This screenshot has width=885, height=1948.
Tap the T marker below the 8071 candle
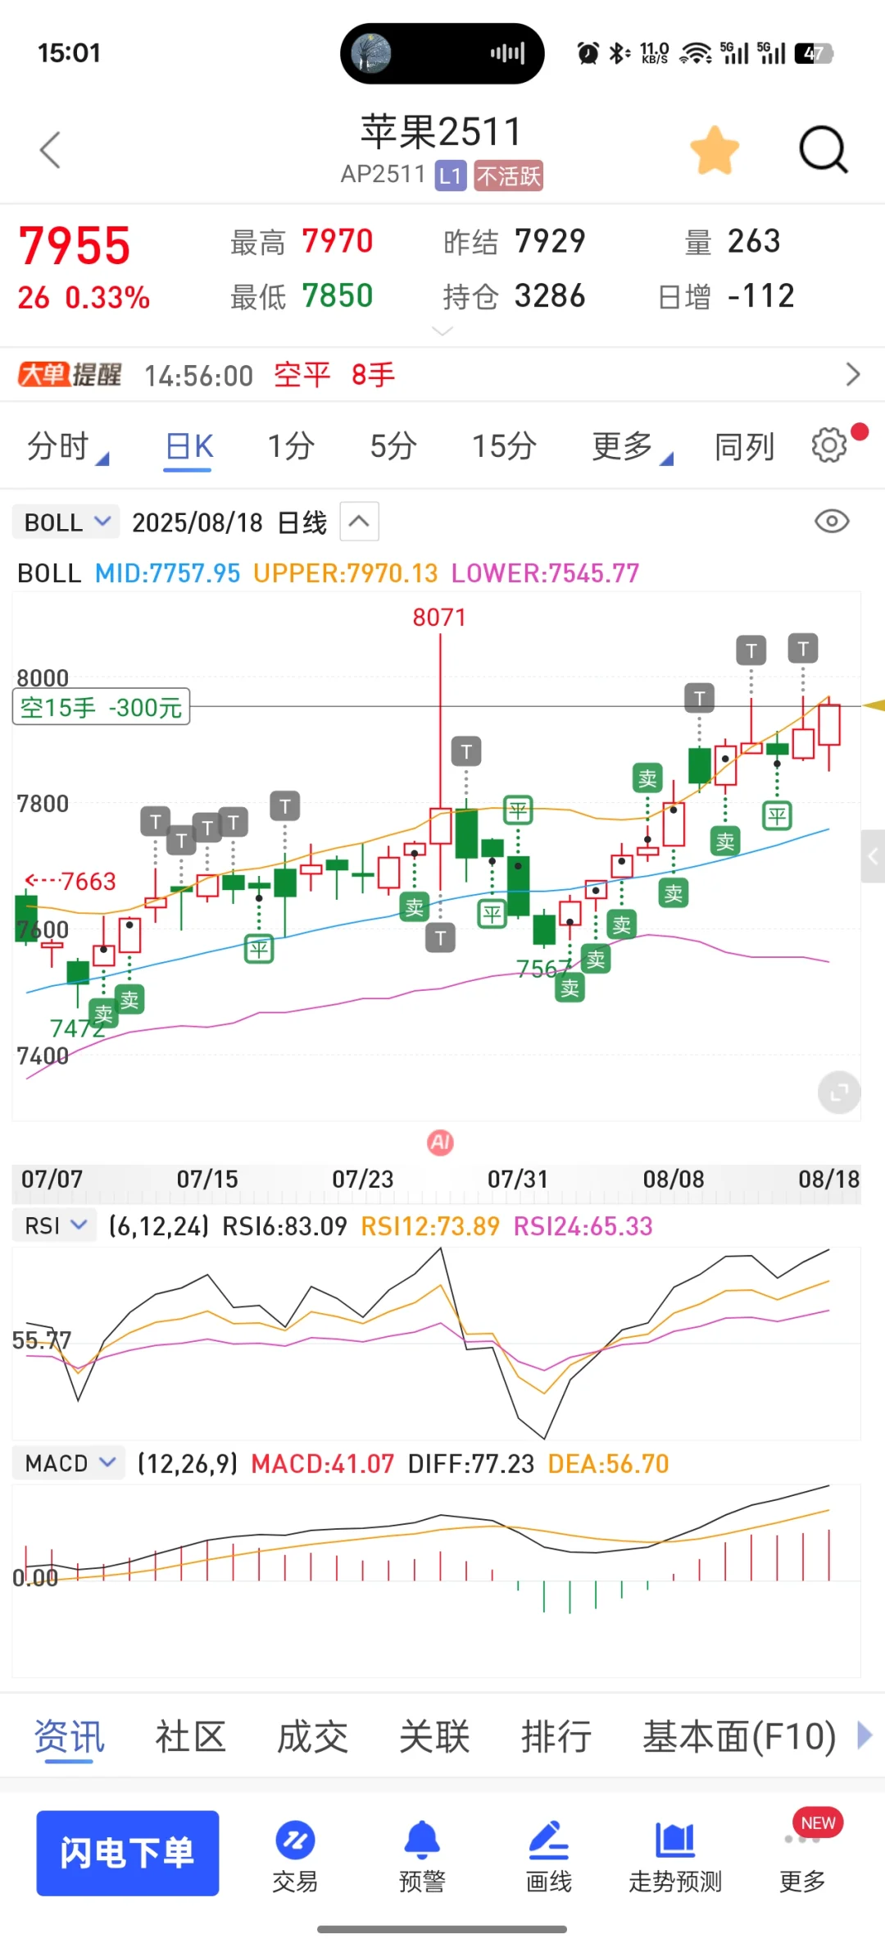(x=440, y=938)
